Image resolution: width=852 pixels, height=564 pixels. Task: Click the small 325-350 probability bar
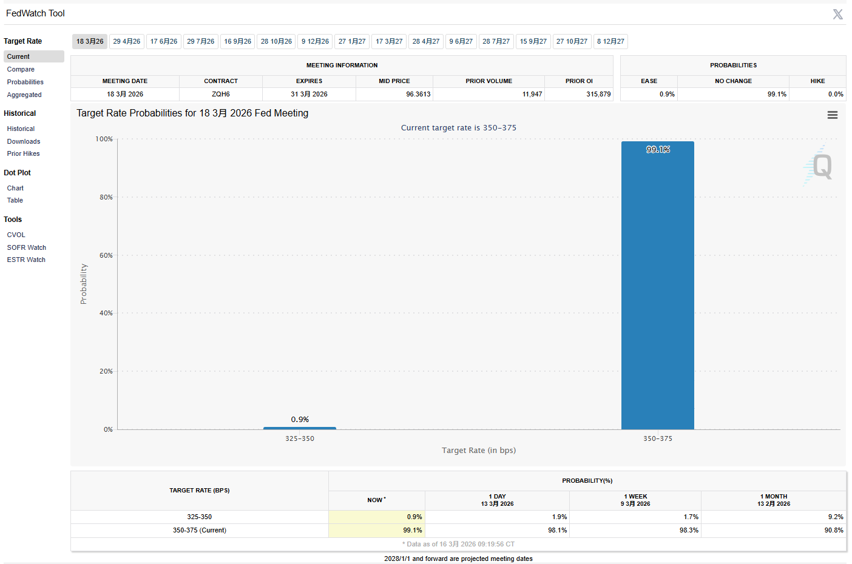(x=299, y=428)
